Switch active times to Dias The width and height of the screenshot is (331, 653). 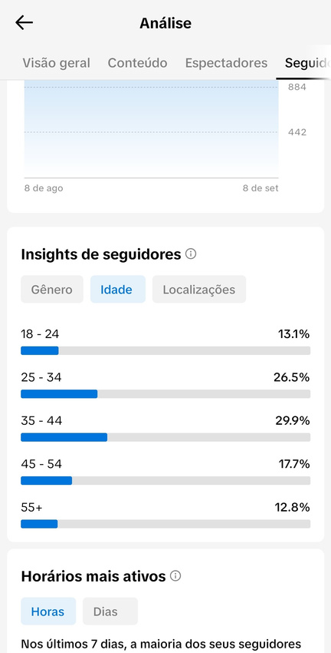(x=110, y=612)
